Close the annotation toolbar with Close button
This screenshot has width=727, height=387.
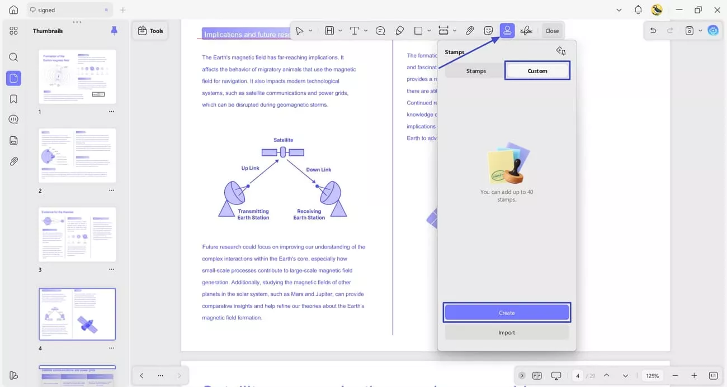coord(552,31)
